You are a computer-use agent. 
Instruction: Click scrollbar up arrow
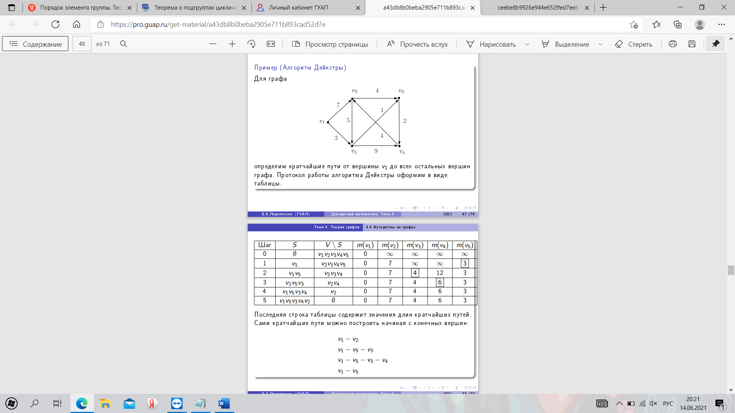(731, 39)
